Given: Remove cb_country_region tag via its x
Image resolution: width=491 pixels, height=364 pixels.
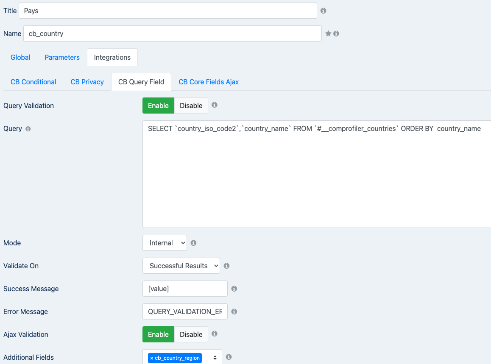Looking at the screenshot, I should pyautogui.click(x=151, y=358).
